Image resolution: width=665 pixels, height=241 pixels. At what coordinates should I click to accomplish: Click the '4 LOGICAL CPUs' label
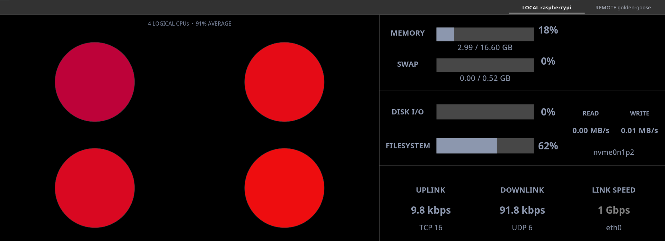tap(168, 24)
